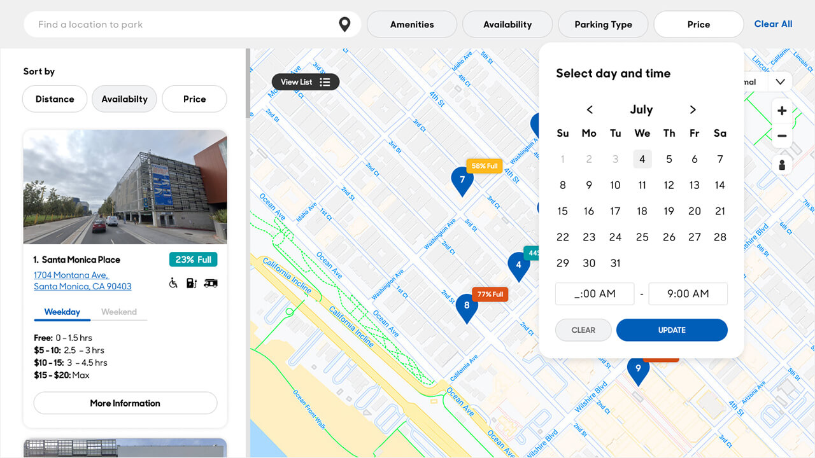Select July 18 in calendar
This screenshot has height=458, width=815.
642,211
